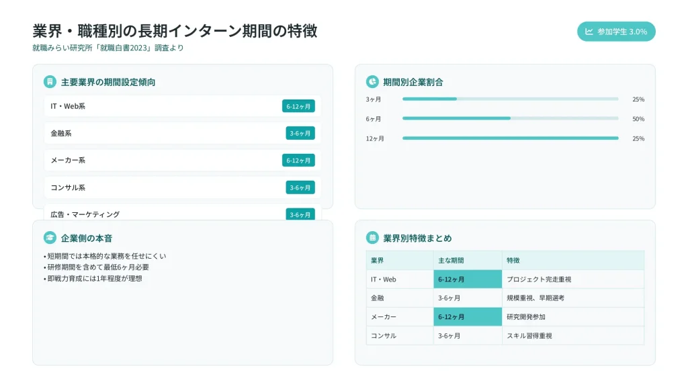This screenshot has height=387, width=688.
Task: Click the 12ヶ月 progress bar
Action: coord(510,138)
